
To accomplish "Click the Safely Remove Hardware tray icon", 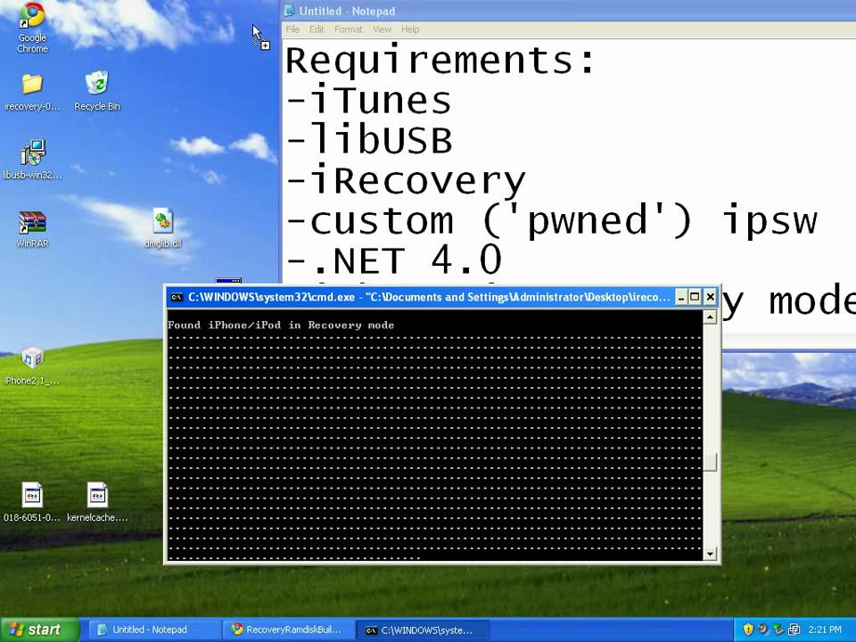I will pos(778,630).
